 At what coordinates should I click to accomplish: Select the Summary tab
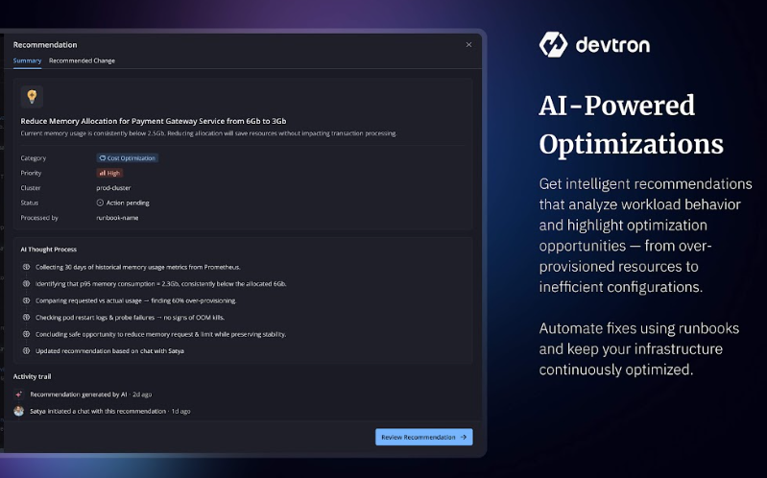tap(27, 60)
